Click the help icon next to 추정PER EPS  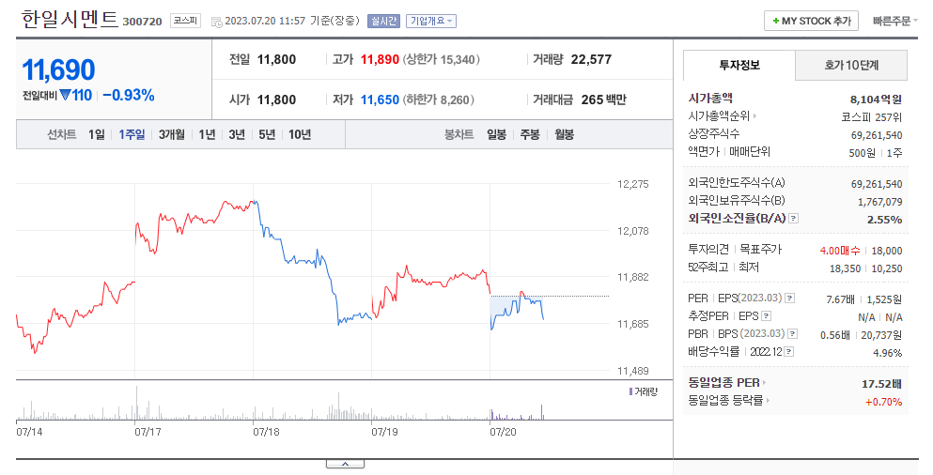pos(767,315)
